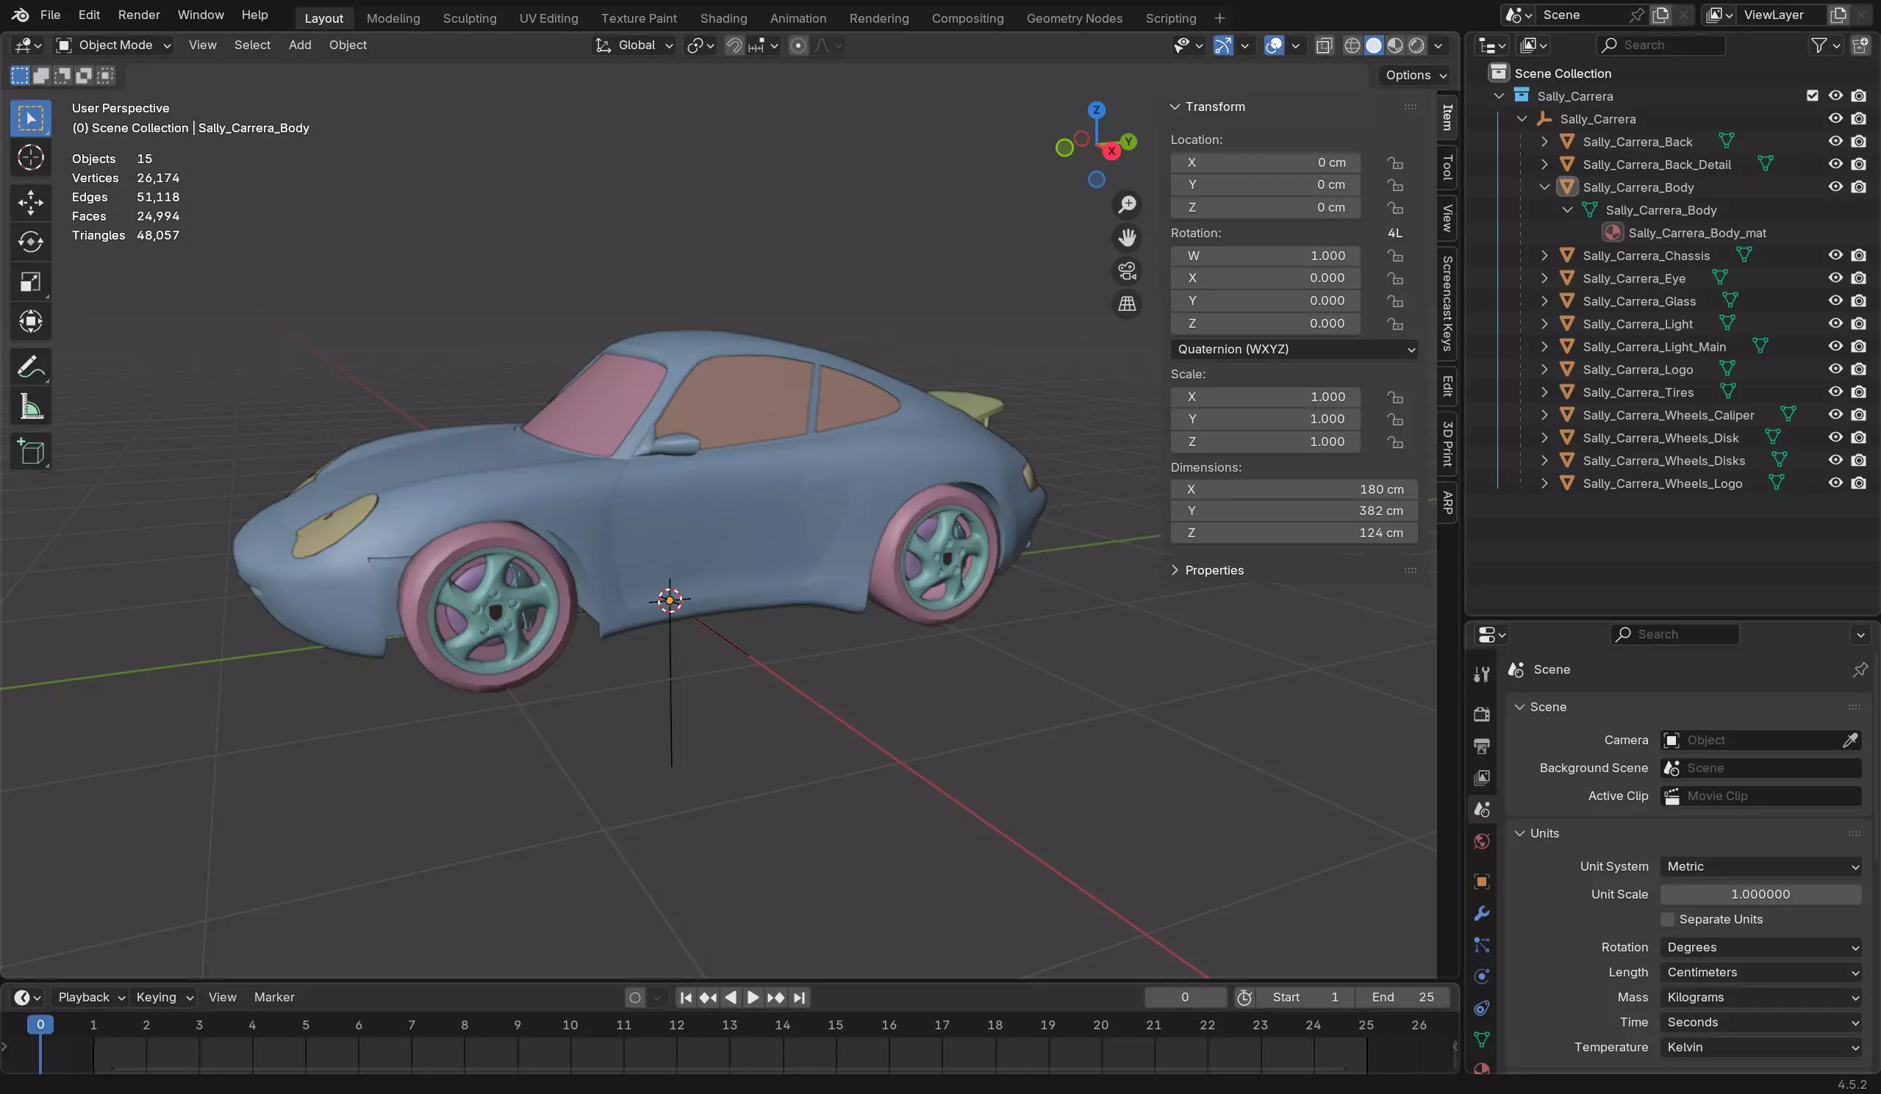Open the File menu
The height and width of the screenshot is (1094, 1881).
click(x=50, y=15)
